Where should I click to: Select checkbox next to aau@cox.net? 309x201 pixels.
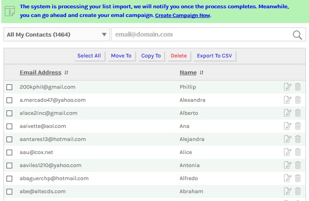click(x=10, y=153)
